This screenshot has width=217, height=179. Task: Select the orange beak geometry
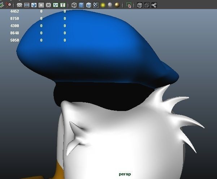point(58,172)
